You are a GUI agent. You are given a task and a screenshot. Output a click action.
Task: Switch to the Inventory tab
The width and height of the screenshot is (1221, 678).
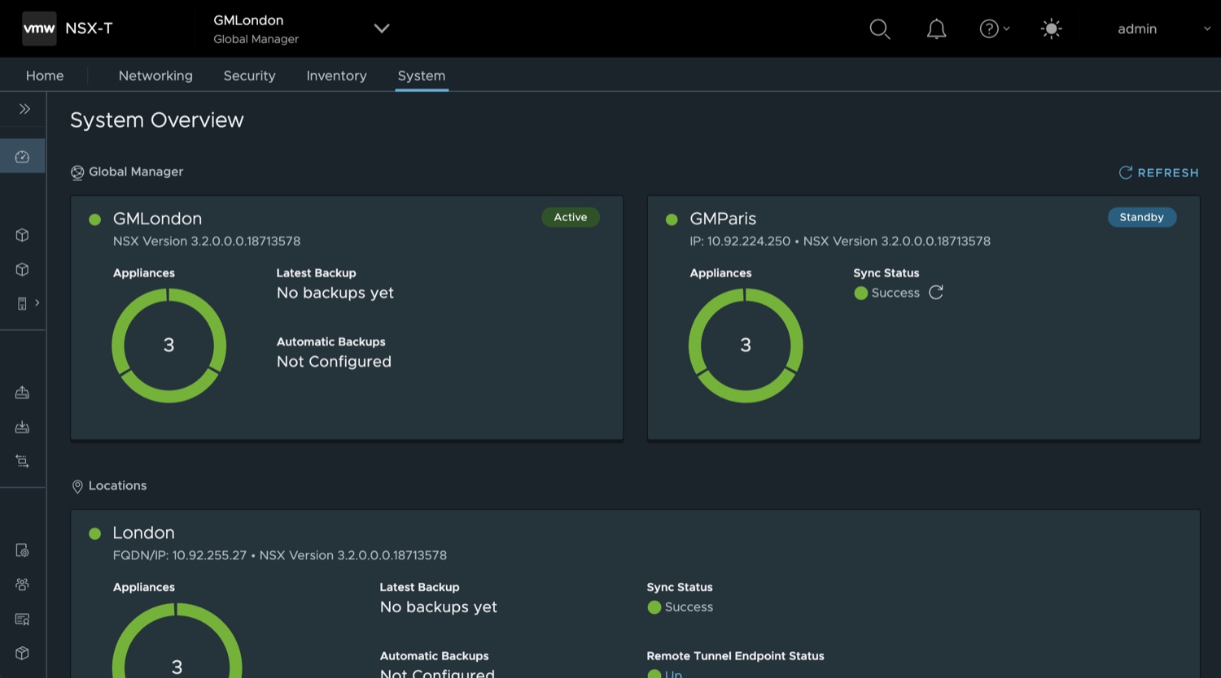[337, 76]
